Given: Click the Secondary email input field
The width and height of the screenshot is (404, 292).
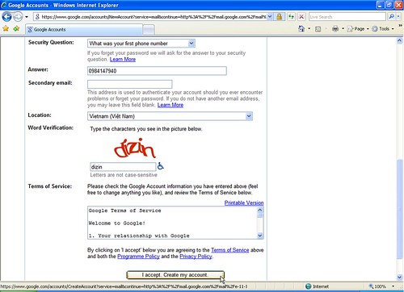Looking at the screenshot, I should pyautogui.click(x=130, y=84).
